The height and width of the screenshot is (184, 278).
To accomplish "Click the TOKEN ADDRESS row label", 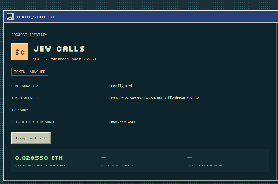I will [x=25, y=98].
